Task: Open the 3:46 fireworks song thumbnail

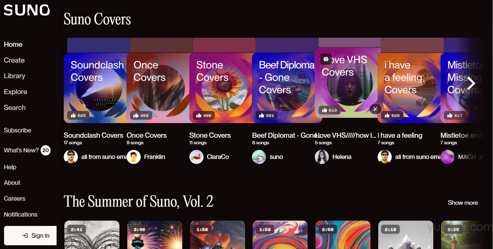Action: point(155,235)
